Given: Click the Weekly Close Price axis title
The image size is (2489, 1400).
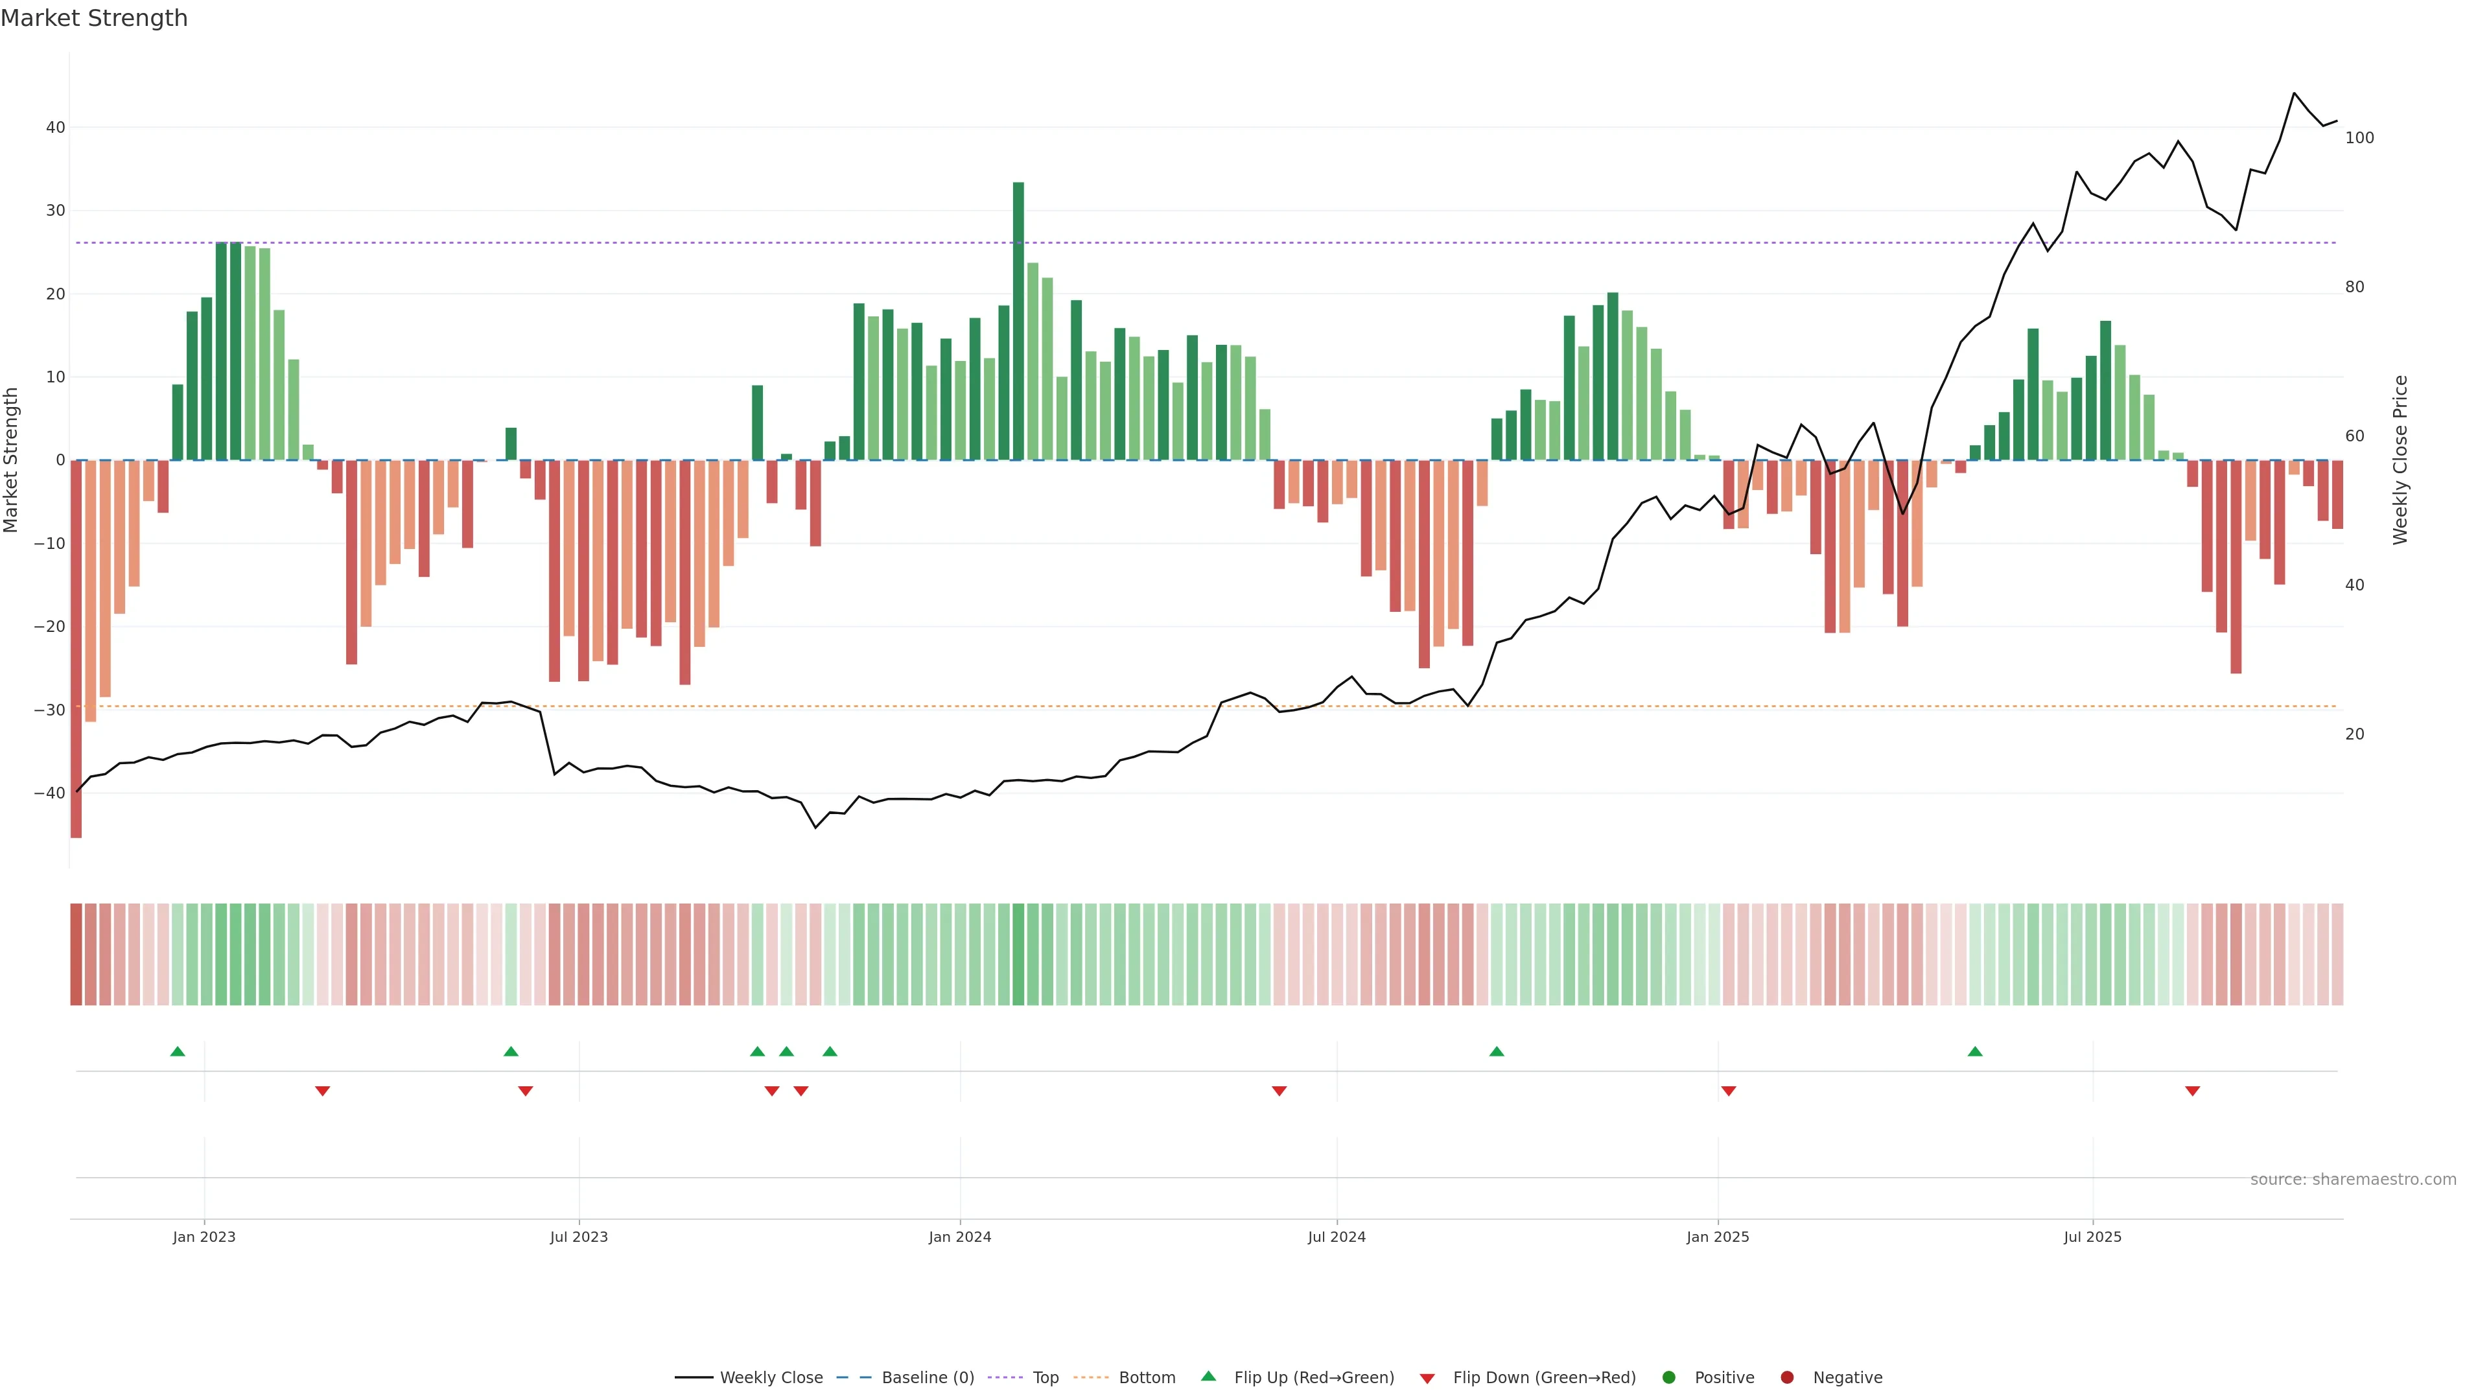Looking at the screenshot, I should [2400, 460].
